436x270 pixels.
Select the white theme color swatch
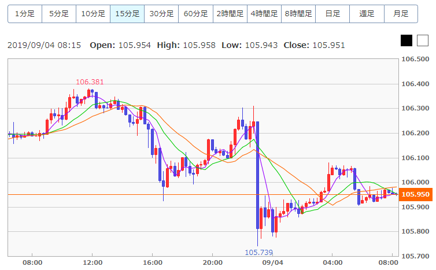pyautogui.click(x=422, y=40)
